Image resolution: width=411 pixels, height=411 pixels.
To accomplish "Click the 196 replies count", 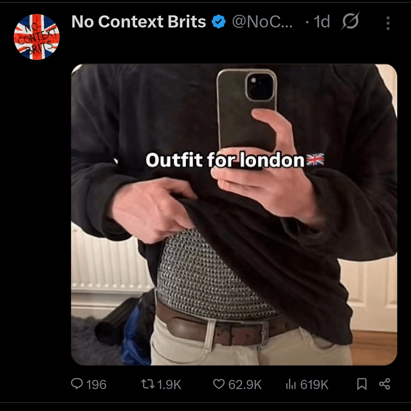I will [x=96, y=384].
